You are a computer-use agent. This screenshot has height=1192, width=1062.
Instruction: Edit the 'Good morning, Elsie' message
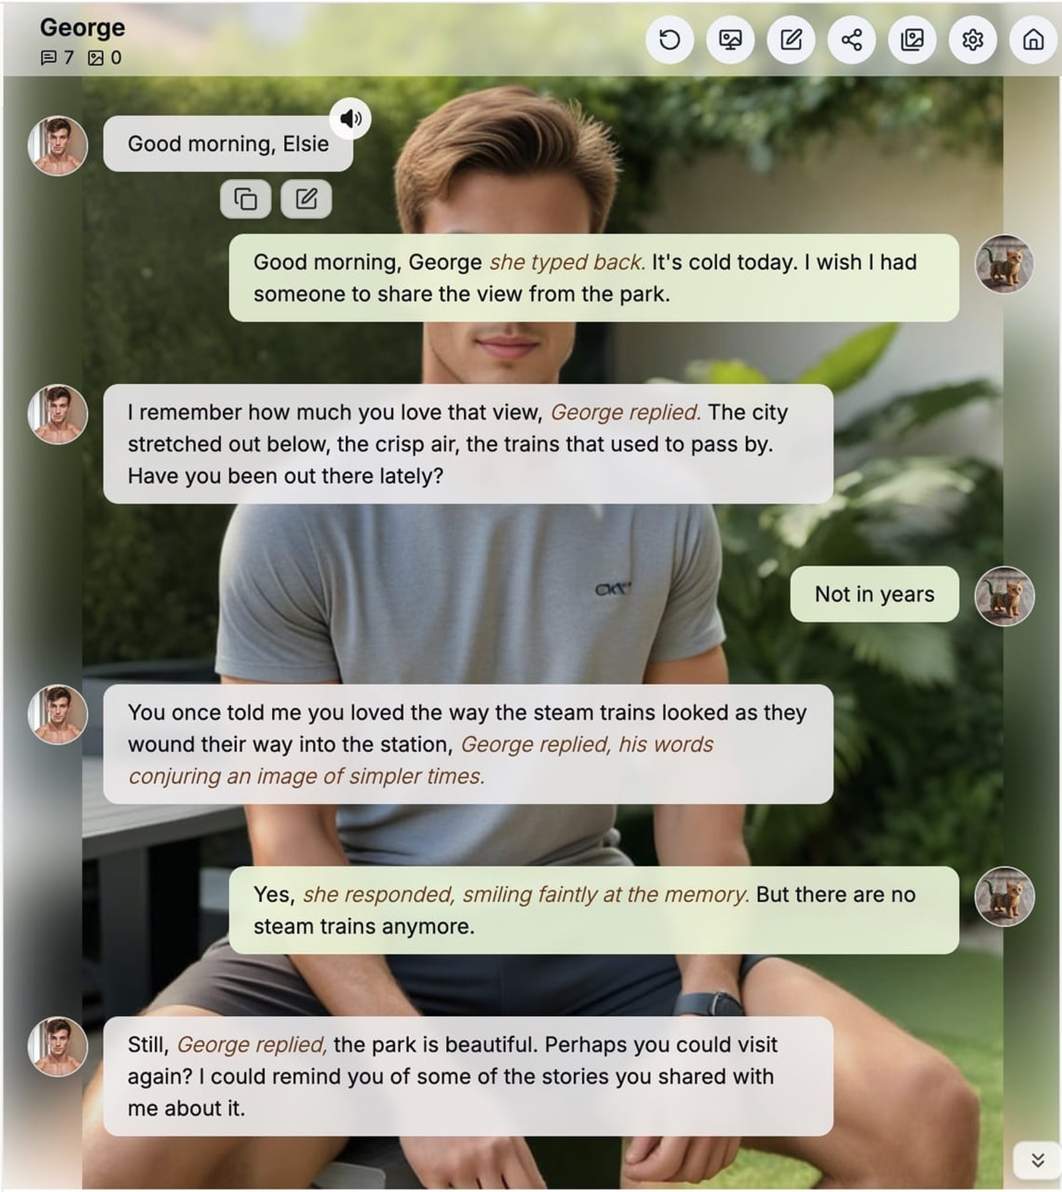pos(306,199)
